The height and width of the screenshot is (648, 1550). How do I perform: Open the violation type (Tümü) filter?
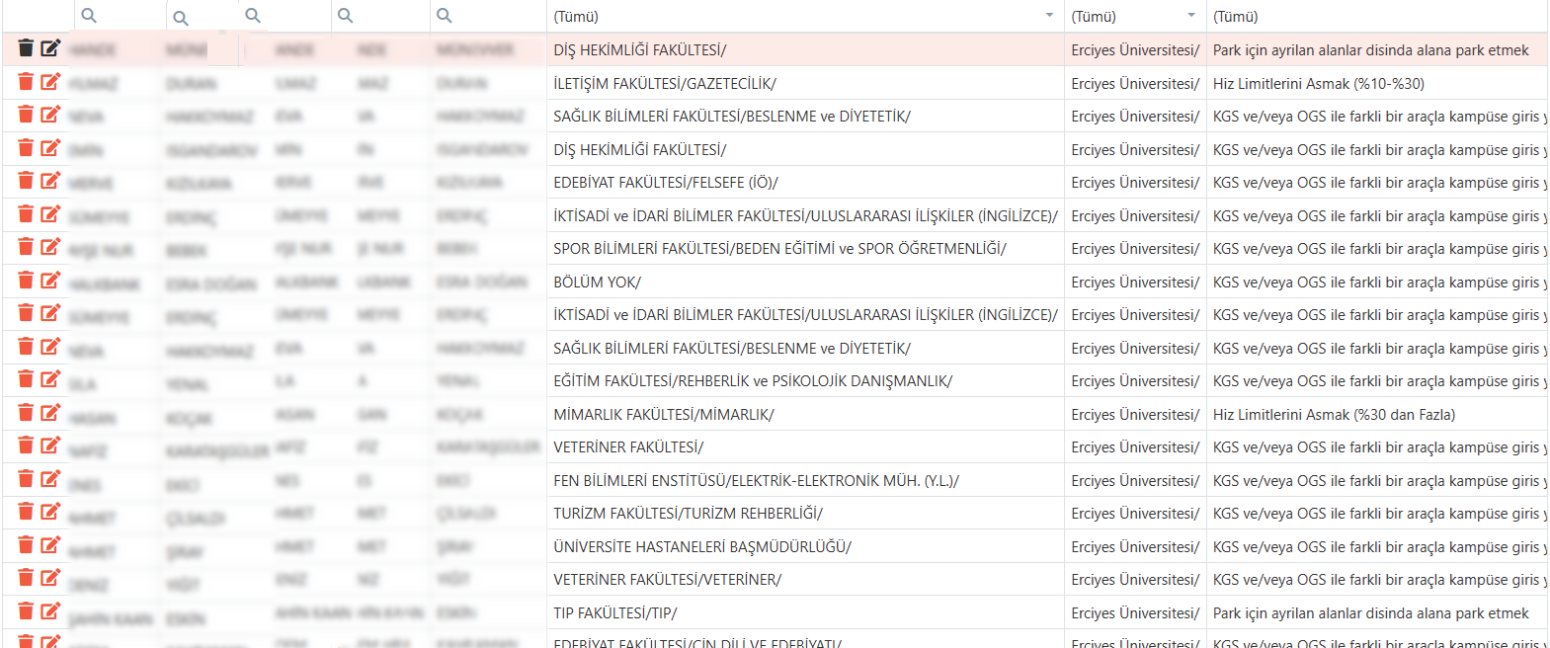coord(1373,17)
